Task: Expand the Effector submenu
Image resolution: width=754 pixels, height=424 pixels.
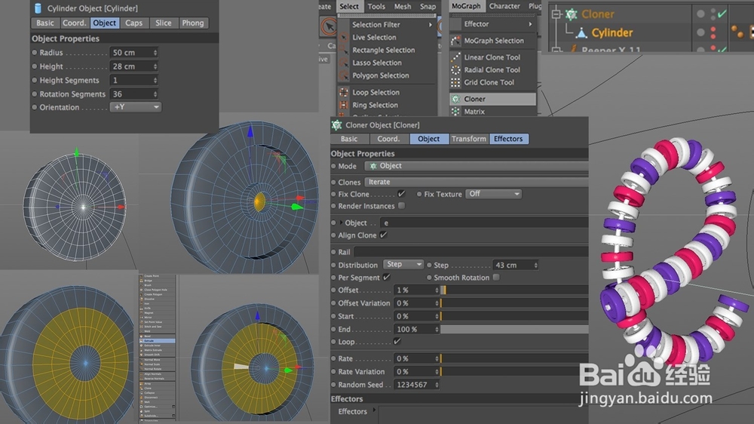Action: pos(530,24)
